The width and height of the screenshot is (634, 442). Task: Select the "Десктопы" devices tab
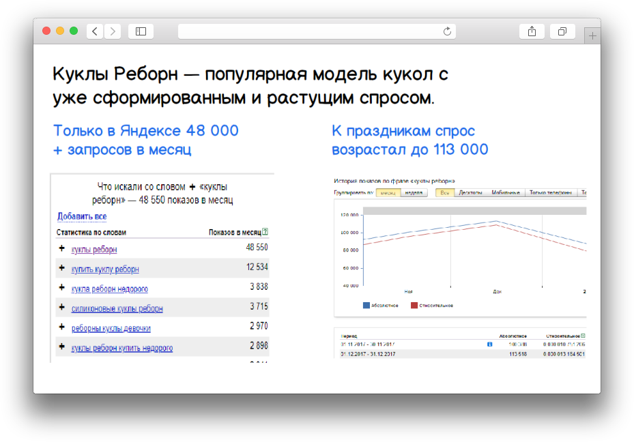pyautogui.click(x=470, y=193)
